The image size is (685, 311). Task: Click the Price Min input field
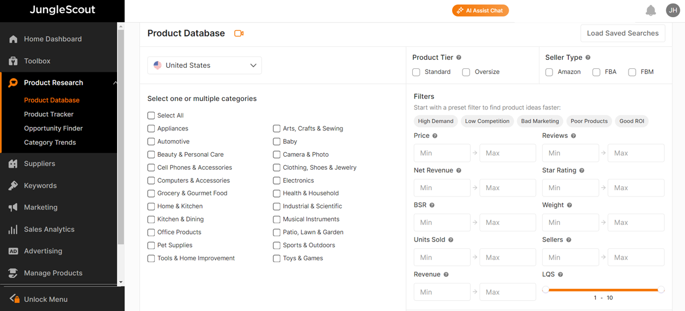442,153
